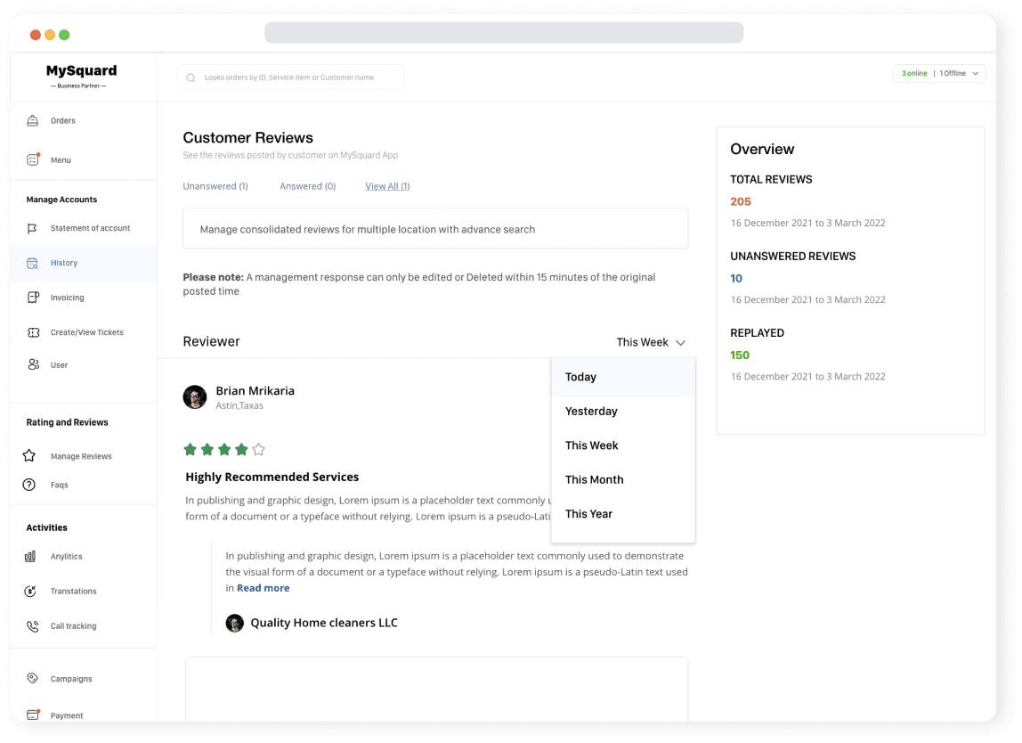Select This Month from the filter list
This screenshot has height=743, width=1022.
pos(595,479)
